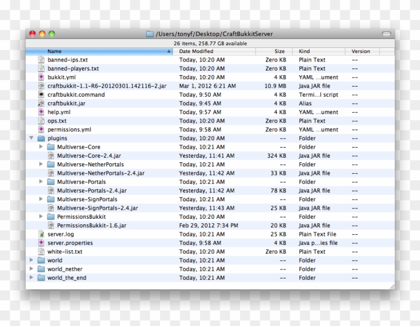The width and height of the screenshot is (420, 326).
Task: Click the bukkit.yml YAML file icon
Action: [x=41, y=77]
